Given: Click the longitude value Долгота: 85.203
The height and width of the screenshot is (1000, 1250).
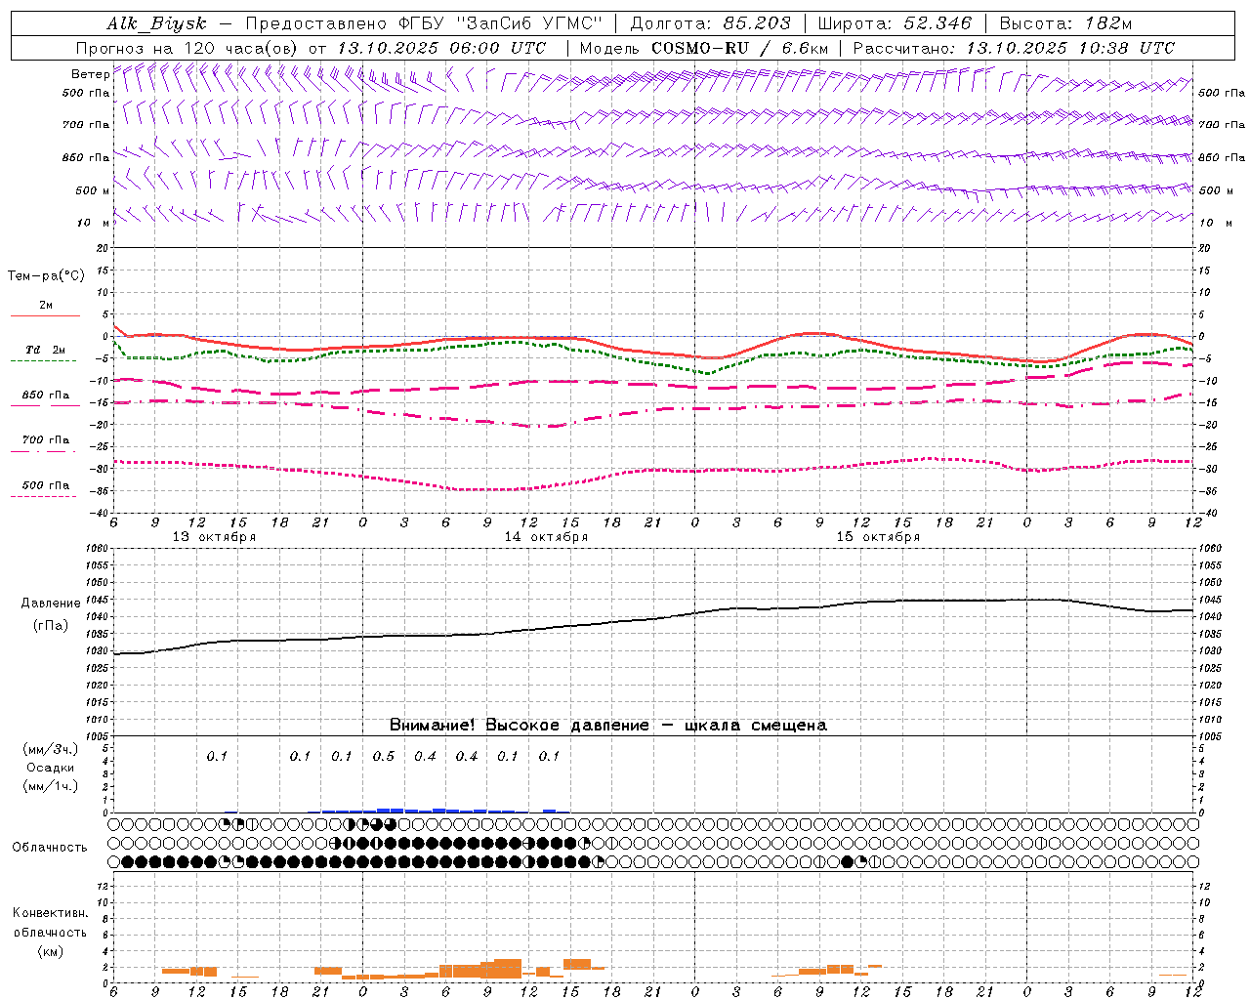Looking at the screenshot, I should coord(710,23).
